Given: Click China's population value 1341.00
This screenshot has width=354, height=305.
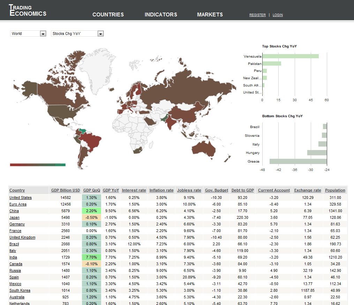Looking at the screenshot, I should click(335, 211).
